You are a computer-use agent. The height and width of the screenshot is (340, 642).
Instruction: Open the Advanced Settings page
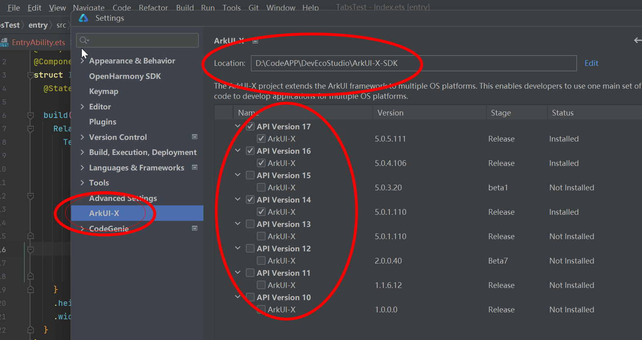[123, 198]
